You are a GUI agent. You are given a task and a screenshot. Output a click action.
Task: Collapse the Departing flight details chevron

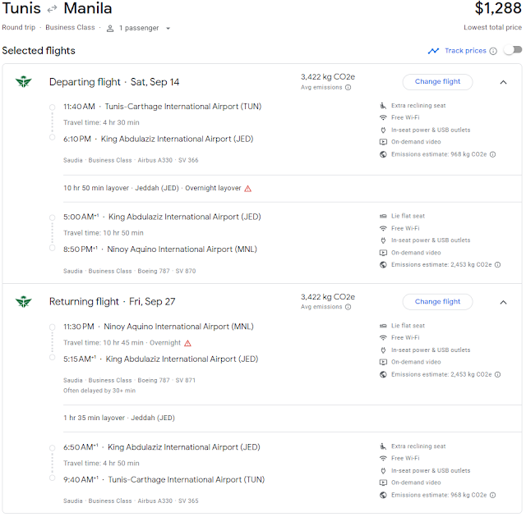pos(503,82)
